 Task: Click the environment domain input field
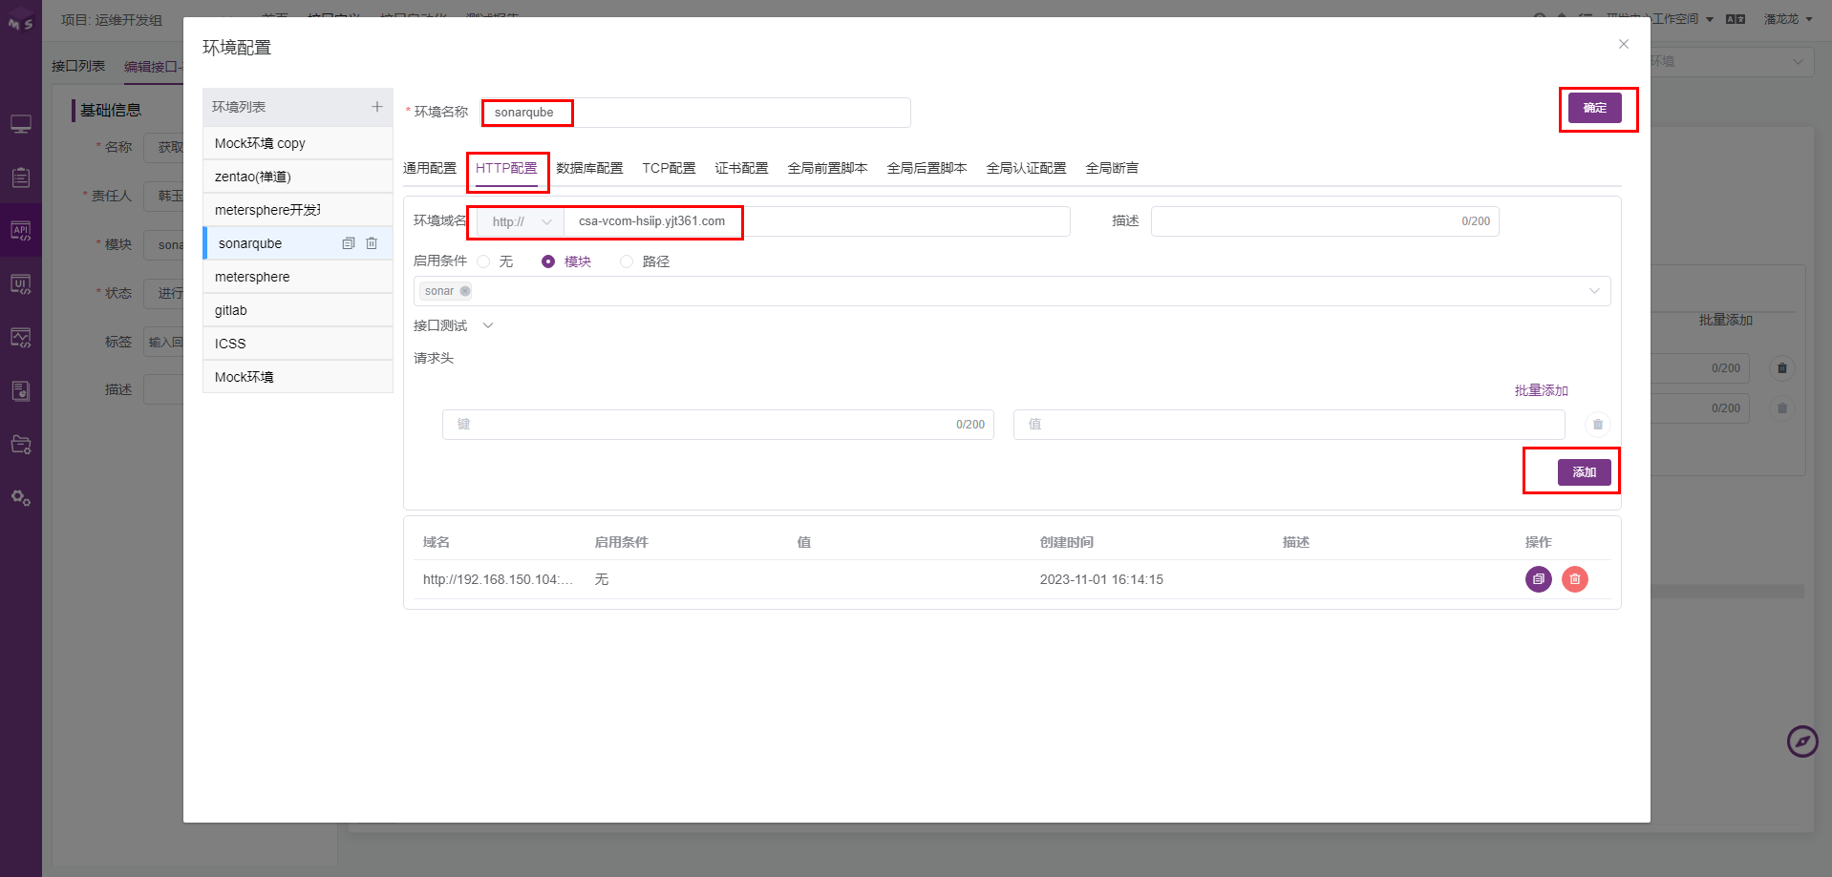(817, 221)
